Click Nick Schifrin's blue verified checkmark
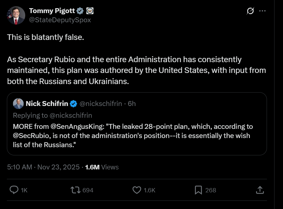Viewport: 283px width, 209px height. [x=74, y=104]
